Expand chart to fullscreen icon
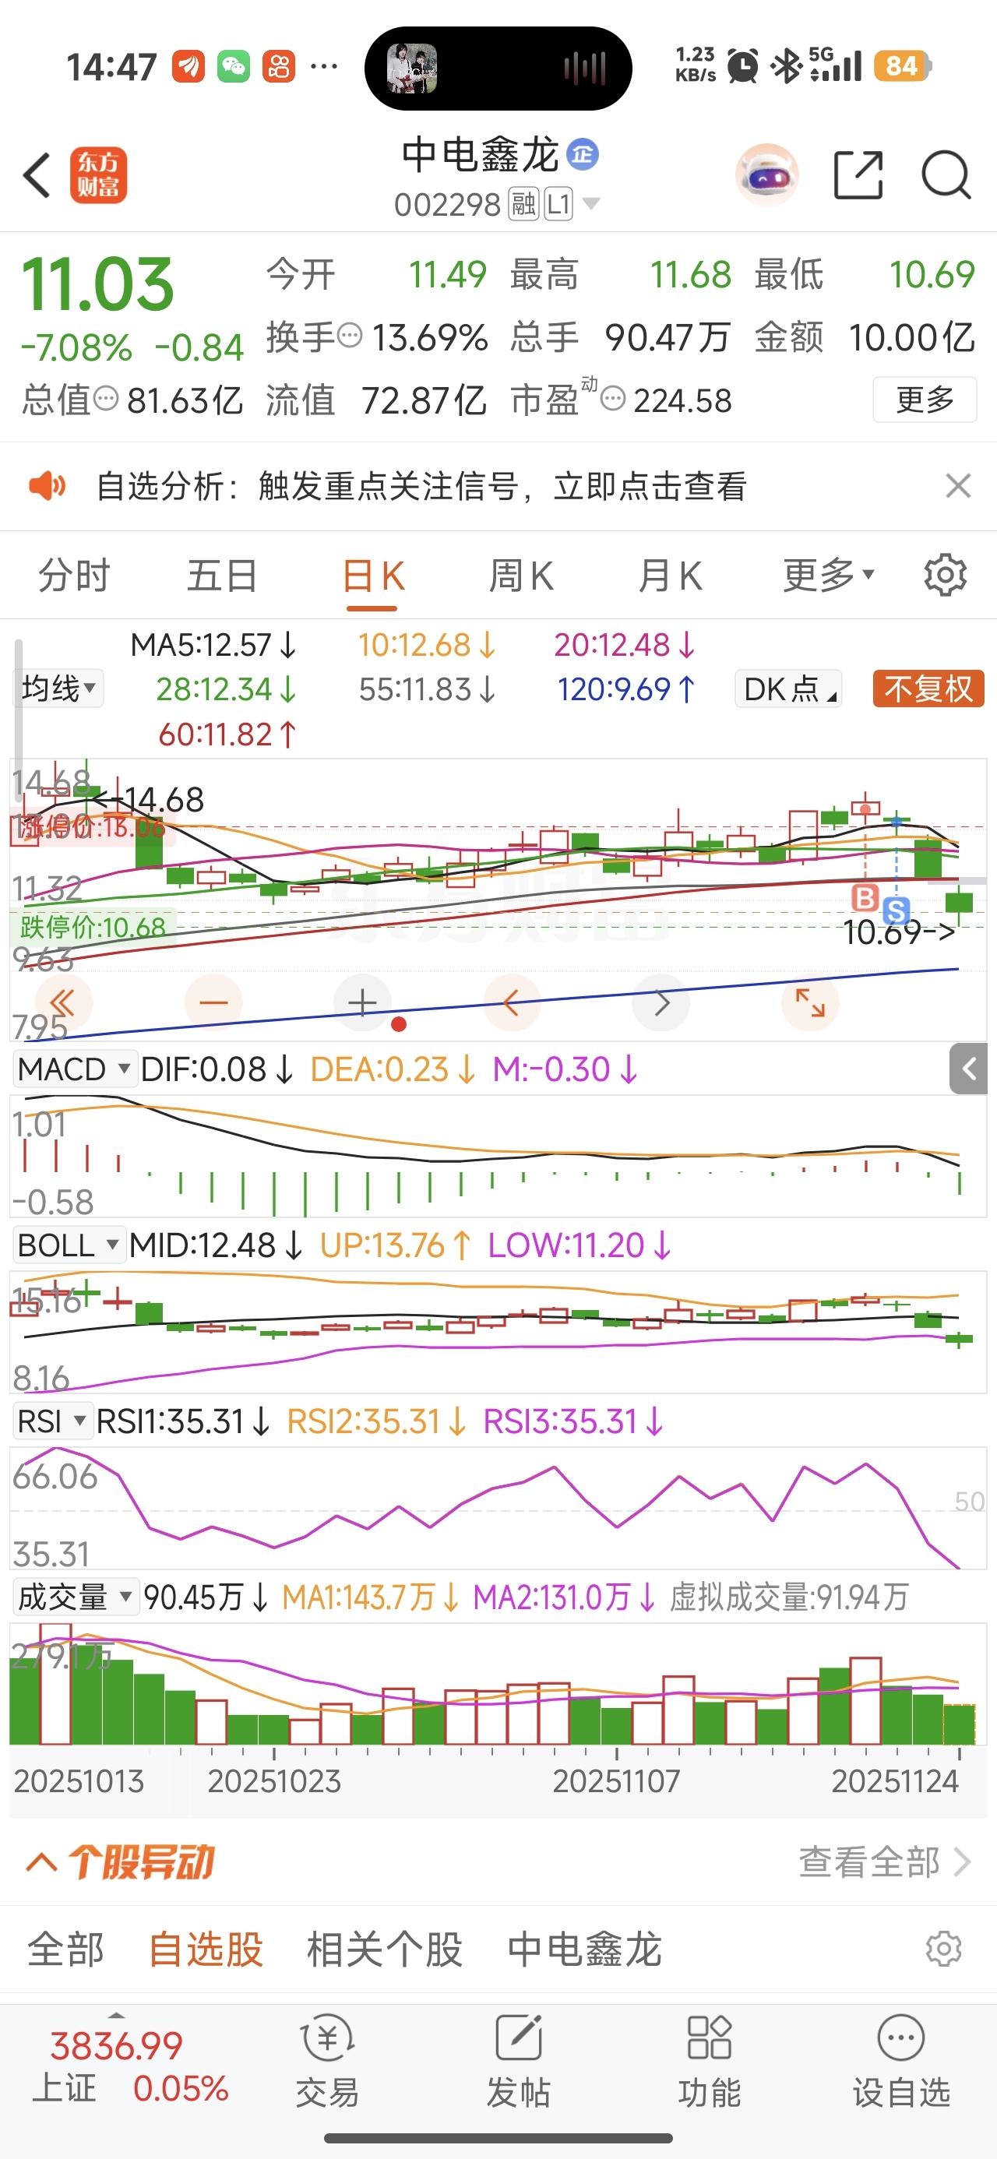 [x=810, y=1002]
